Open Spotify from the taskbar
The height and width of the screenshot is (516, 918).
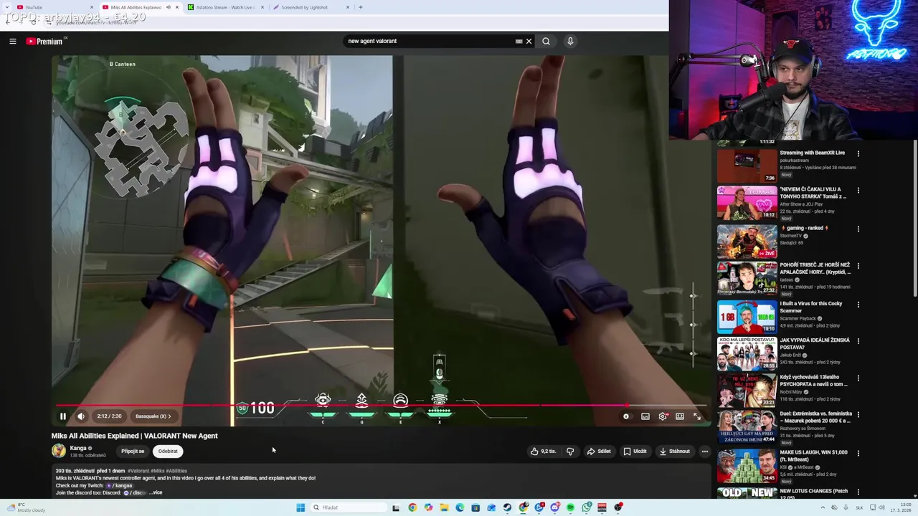(570, 507)
